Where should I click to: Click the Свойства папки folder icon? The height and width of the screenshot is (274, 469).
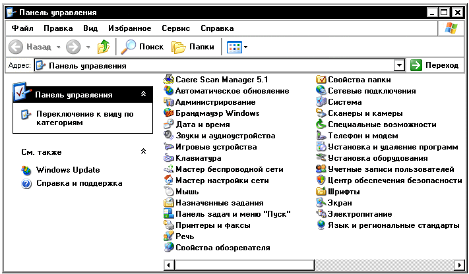click(x=321, y=80)
